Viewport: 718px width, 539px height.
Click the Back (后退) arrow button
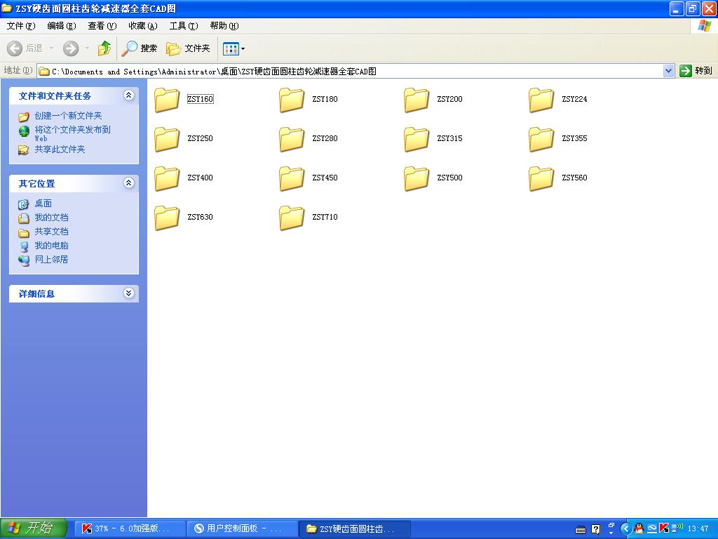click(x=25, y=48)
